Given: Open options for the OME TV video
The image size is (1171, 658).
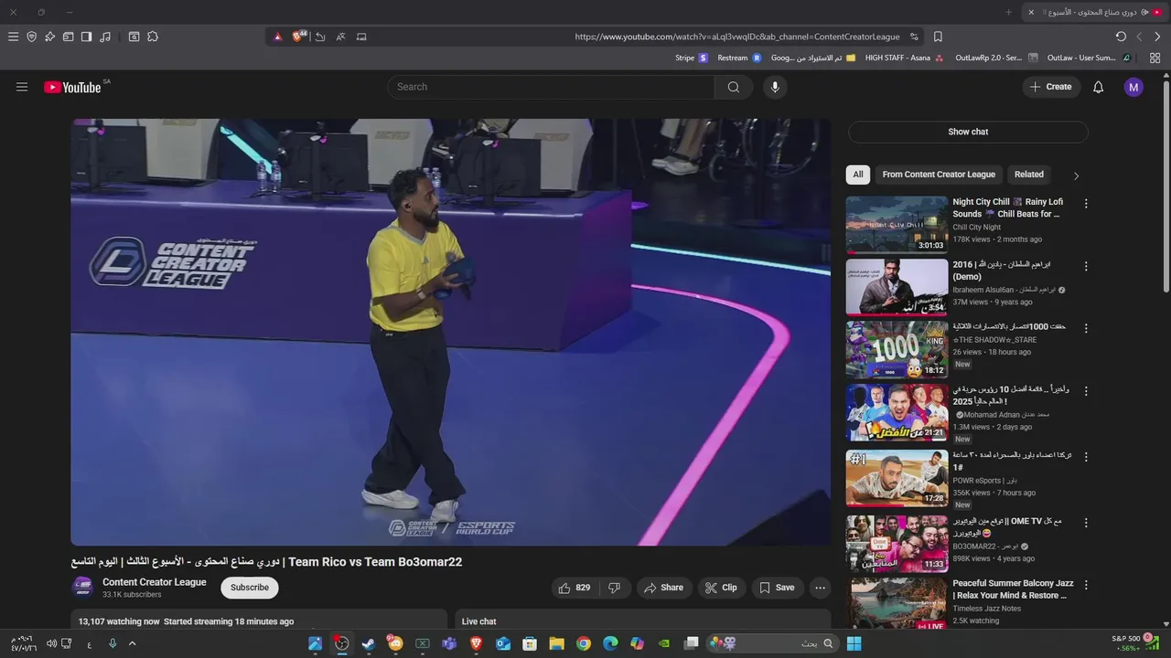Looking at the screenshot, I should coord(1086,523).
